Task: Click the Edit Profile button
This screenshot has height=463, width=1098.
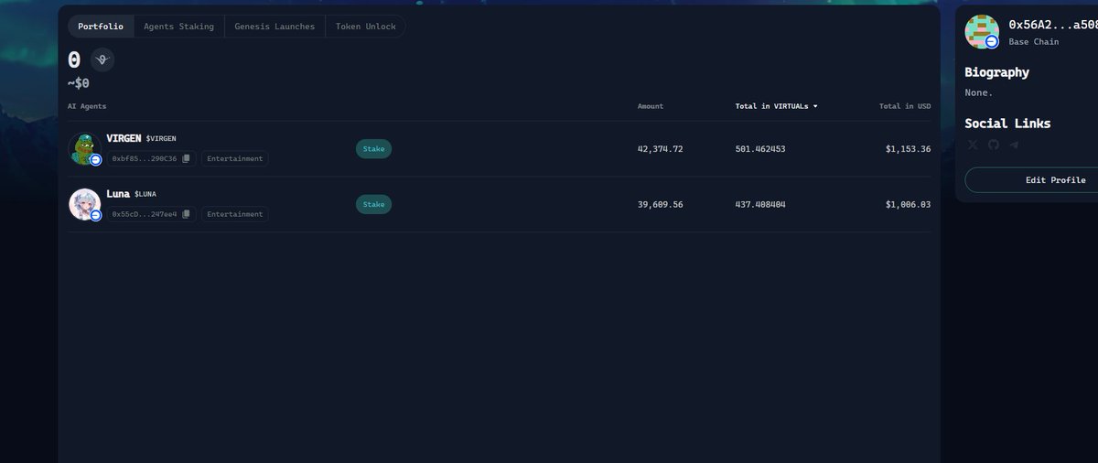Action: 1032,180
